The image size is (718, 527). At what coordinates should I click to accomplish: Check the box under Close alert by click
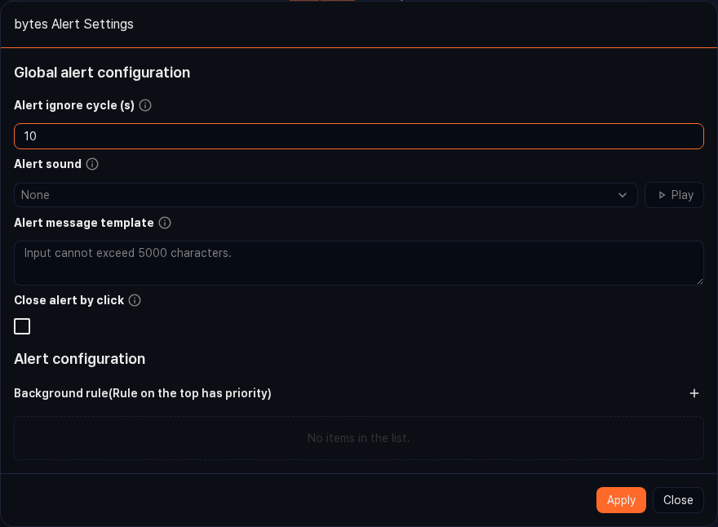(x=22, y=326)
